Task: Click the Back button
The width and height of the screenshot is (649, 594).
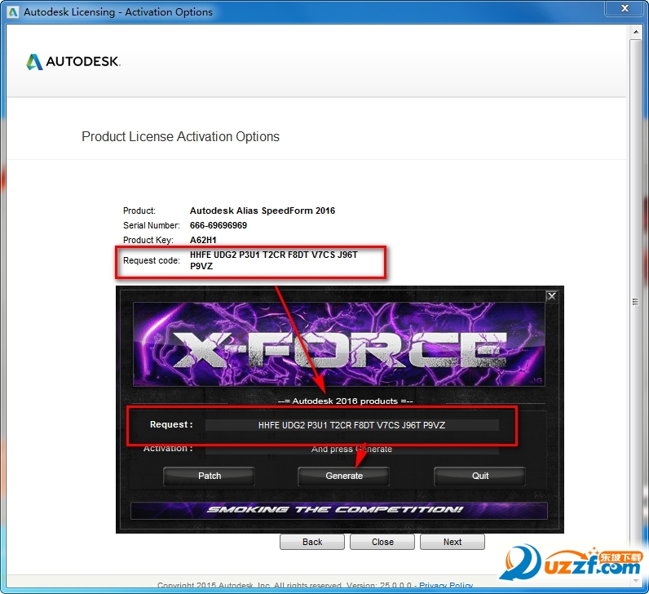Action: point(312,542)
